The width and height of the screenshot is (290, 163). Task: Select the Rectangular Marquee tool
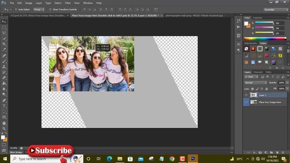(4, 28)
